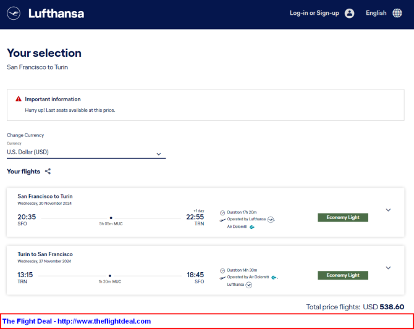Click Air Dolomiti icon on outbound flight
The image size is (414, 329).
(x=252, y=227)
